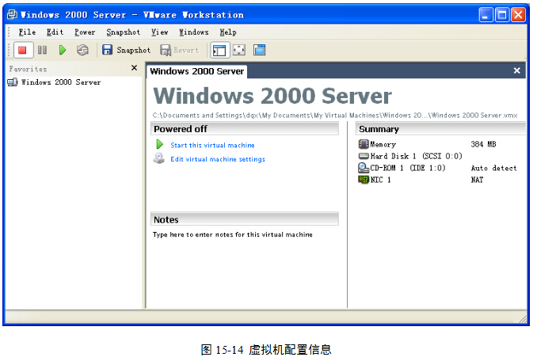Click the Revert toolbar button
Screen dimensions: 533x357
click(180, 51)
